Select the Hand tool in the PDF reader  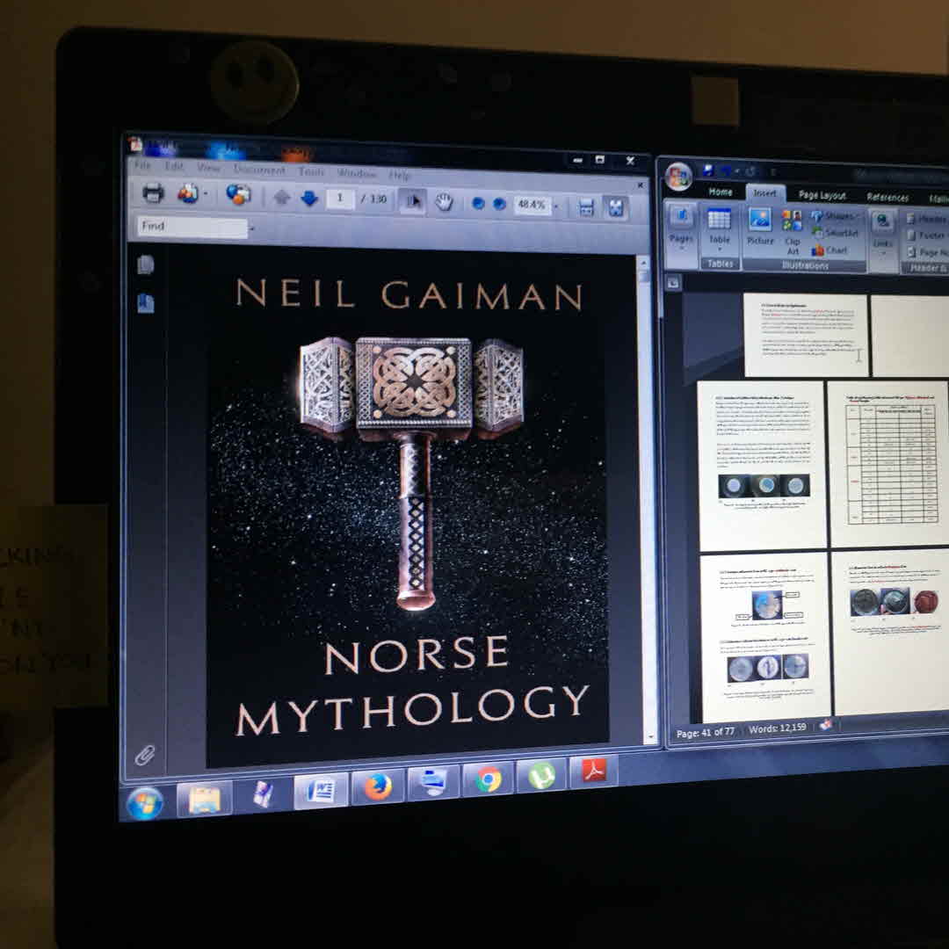[445, 202]
